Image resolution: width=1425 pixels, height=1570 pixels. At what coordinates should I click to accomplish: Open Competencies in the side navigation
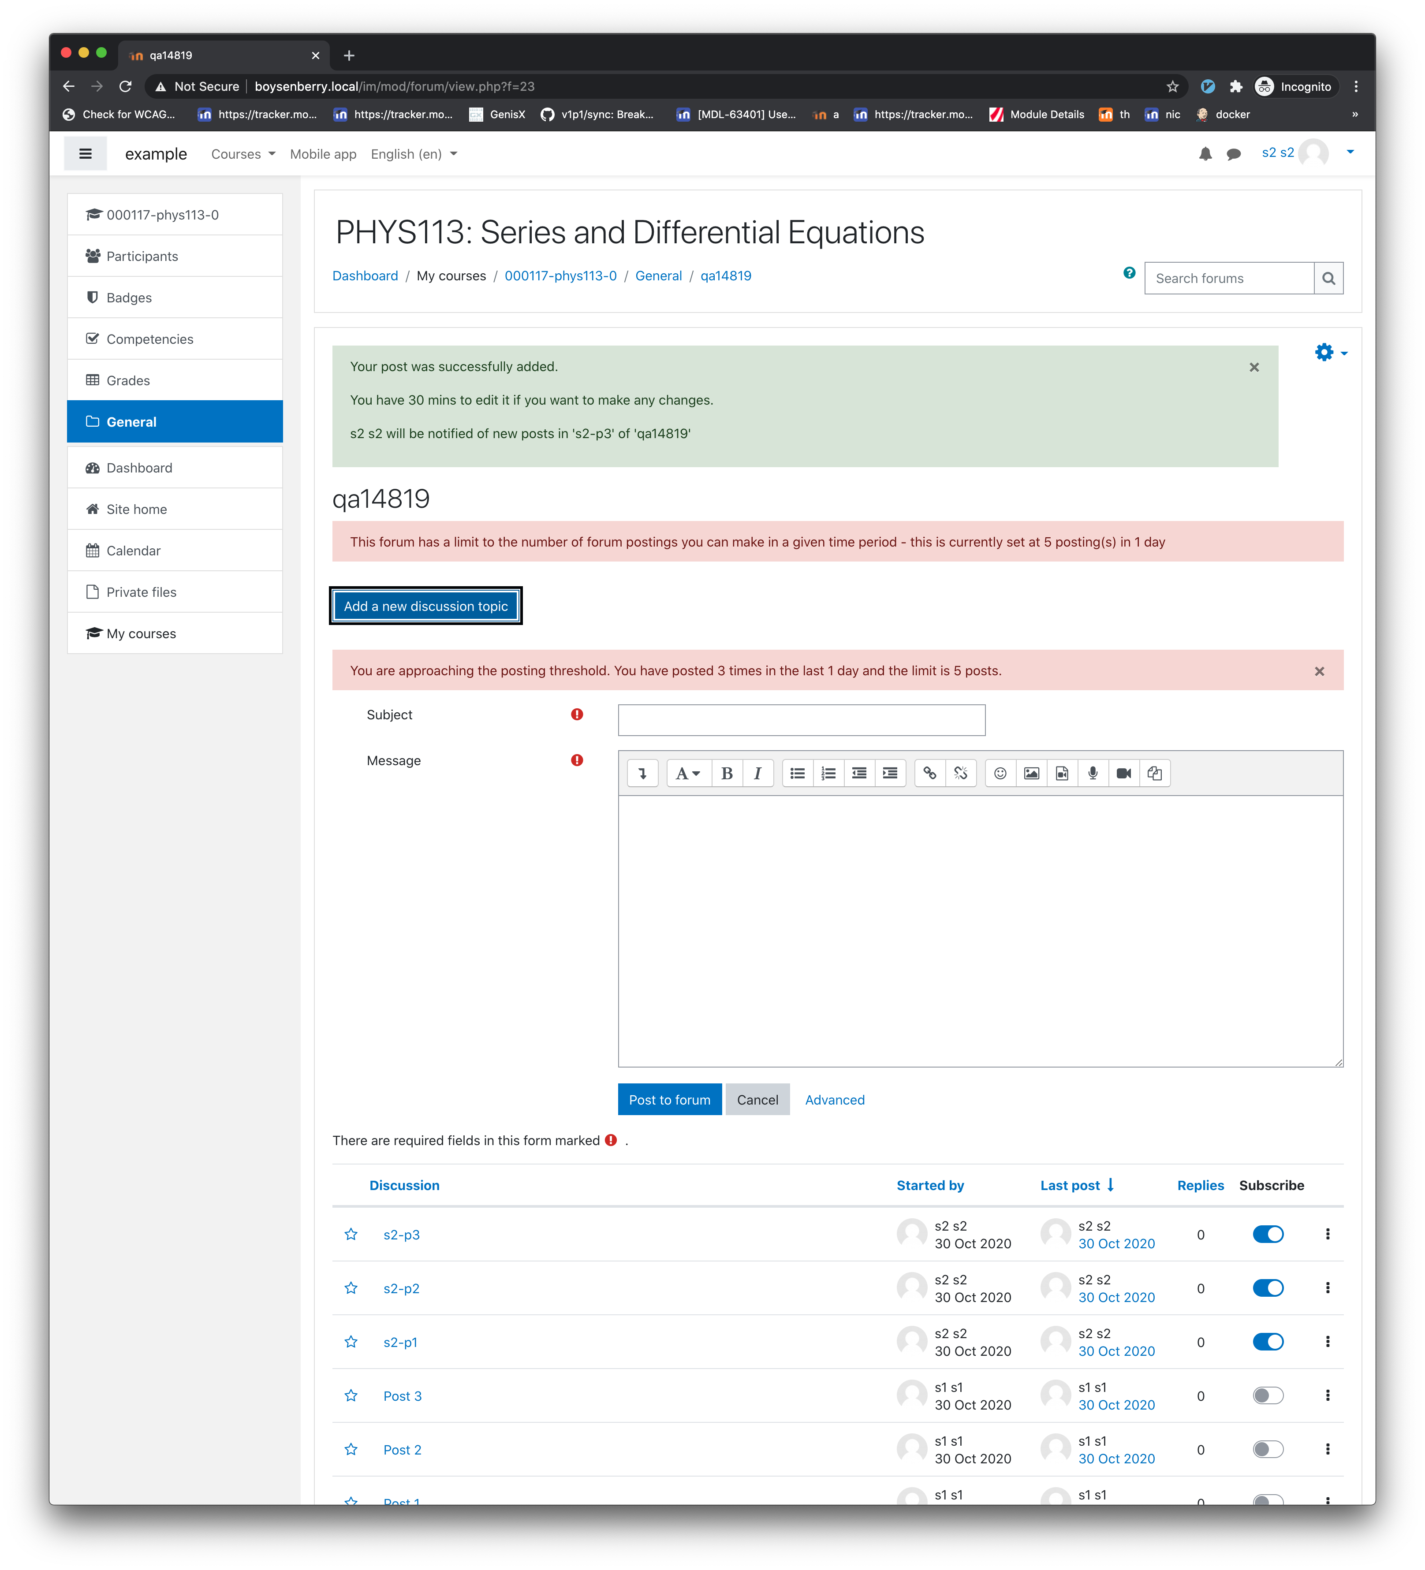pos(175,339)
